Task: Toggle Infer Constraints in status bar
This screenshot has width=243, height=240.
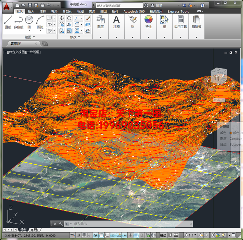Action: pyautogui.click(x=72, y=235)
